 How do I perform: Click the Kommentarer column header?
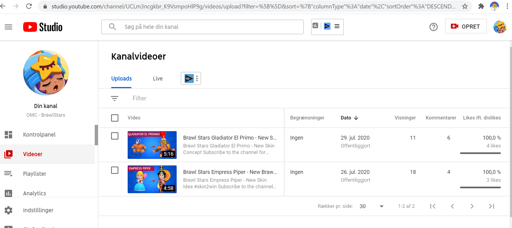(x=441, y=118)
